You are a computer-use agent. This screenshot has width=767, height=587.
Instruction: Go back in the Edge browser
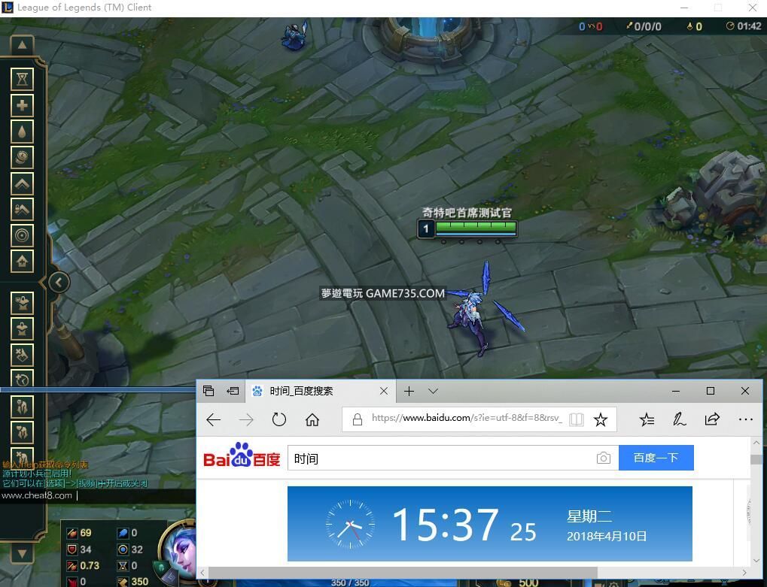[x=213, y=419]
